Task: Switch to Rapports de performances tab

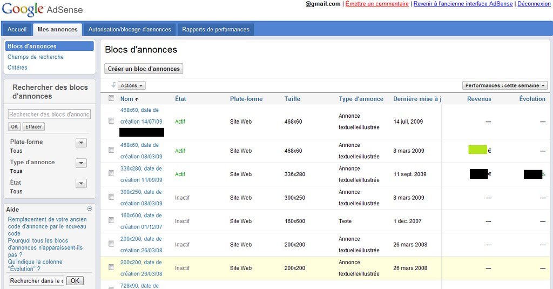Action: tap(215, 29)
